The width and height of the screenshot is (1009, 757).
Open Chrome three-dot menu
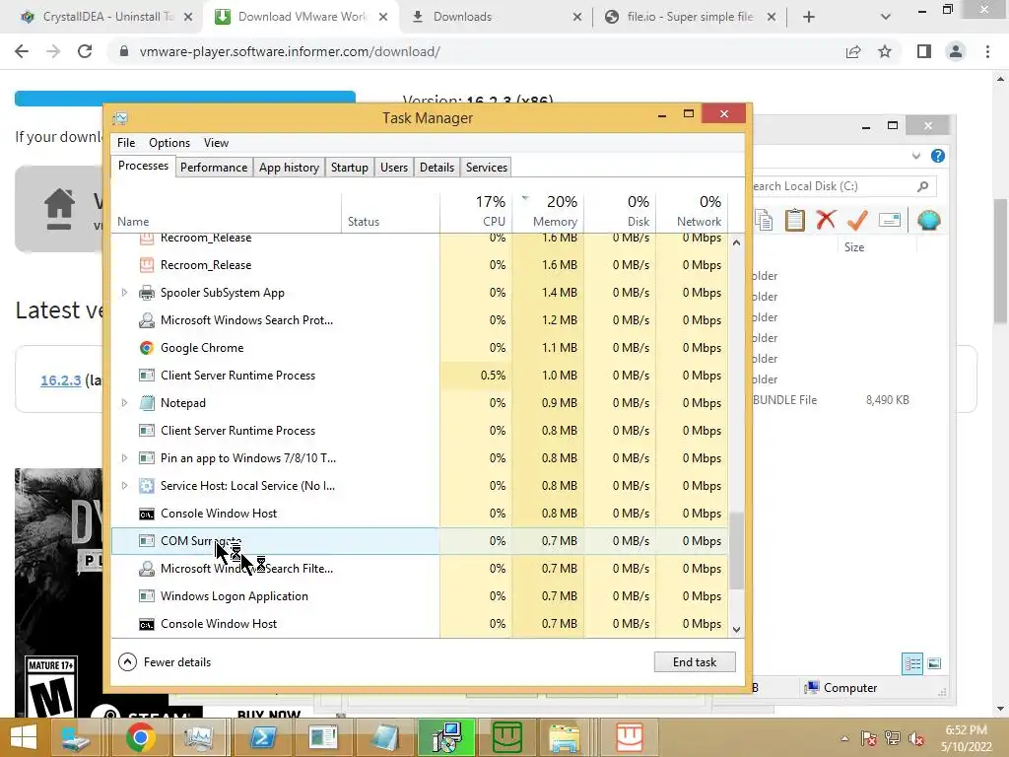[987, 51]
